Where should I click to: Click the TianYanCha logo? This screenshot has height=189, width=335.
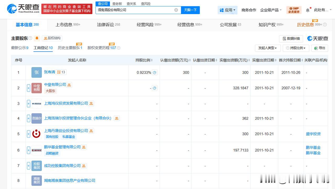tap(23, 9)
